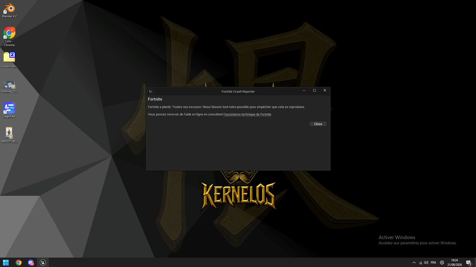The image size is (476, 267).
Task: Click the Unreal logo in Crash Reporter title bar
Action: pyautogui.click(x=150, y=91)
